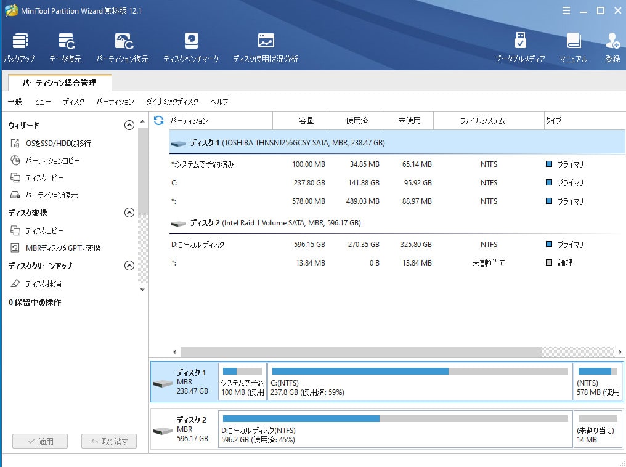This screenshot has height=467, width=626.
Task: Open the hamburger menu in title bar
Action: pos(566,10)
